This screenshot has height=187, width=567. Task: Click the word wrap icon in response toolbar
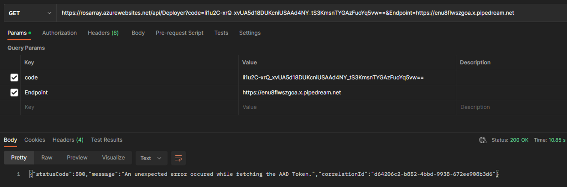[178, 158]
